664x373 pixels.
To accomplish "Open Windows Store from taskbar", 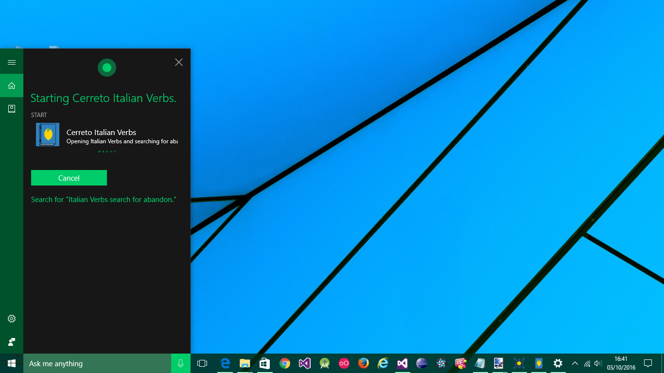I will tap(264, 363).
